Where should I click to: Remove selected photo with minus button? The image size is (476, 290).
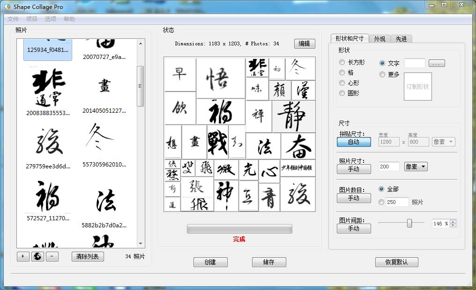(52, 256)
